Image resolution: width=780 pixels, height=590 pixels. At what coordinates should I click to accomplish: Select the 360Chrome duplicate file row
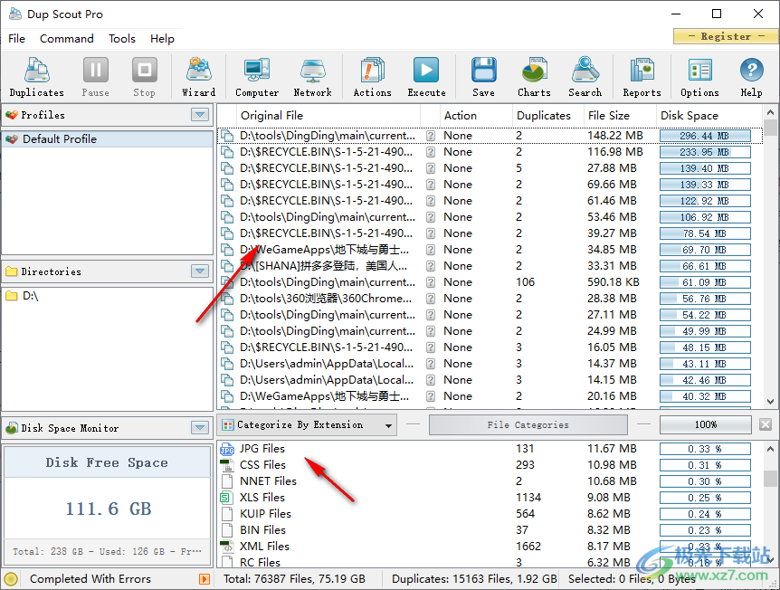[x=490, y=299]
